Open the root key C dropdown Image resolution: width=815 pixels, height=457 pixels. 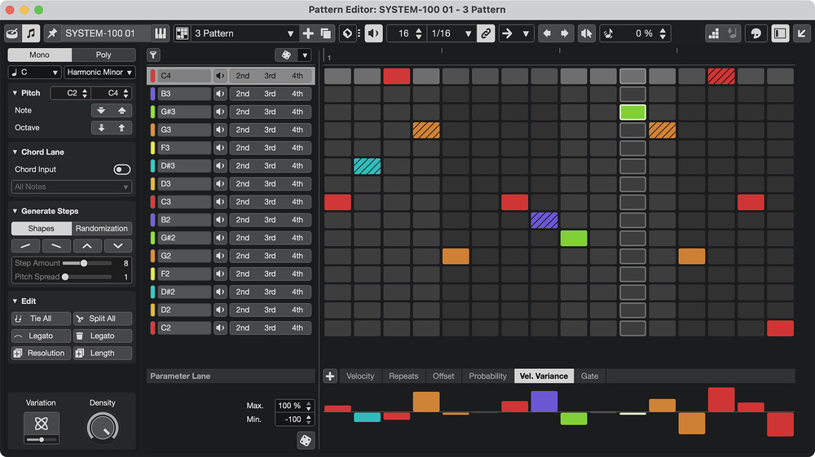tap(34, 73)
